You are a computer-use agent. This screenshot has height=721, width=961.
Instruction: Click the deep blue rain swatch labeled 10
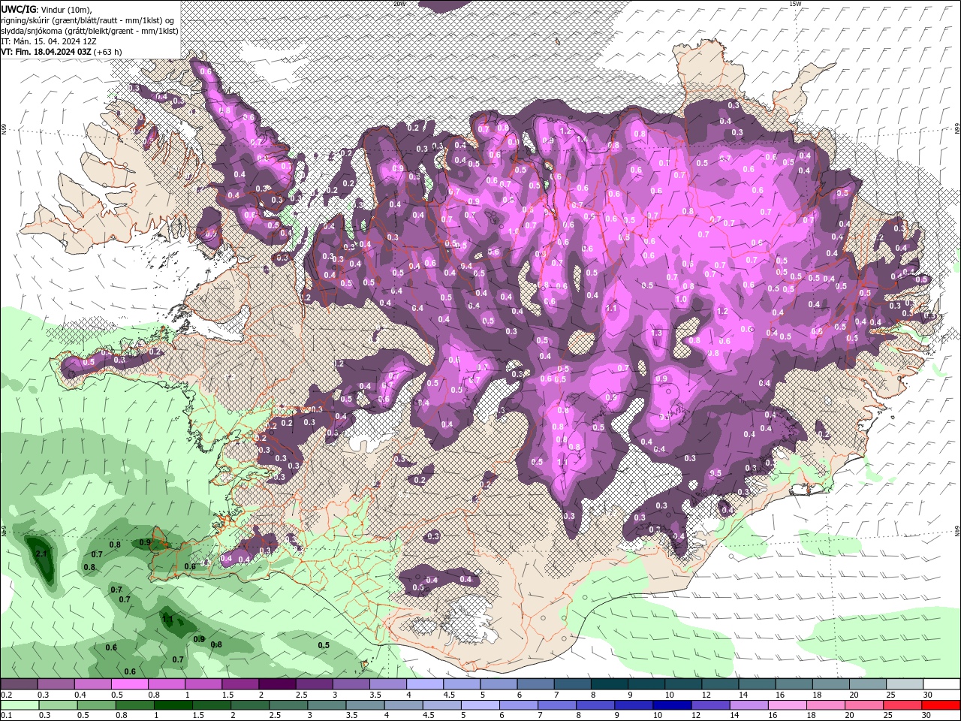click(672, 705)
